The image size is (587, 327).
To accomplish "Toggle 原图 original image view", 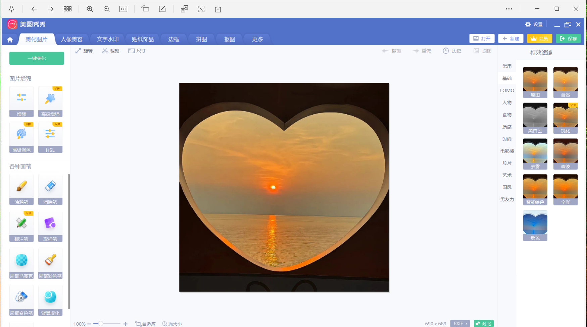I will coord(483,51).
